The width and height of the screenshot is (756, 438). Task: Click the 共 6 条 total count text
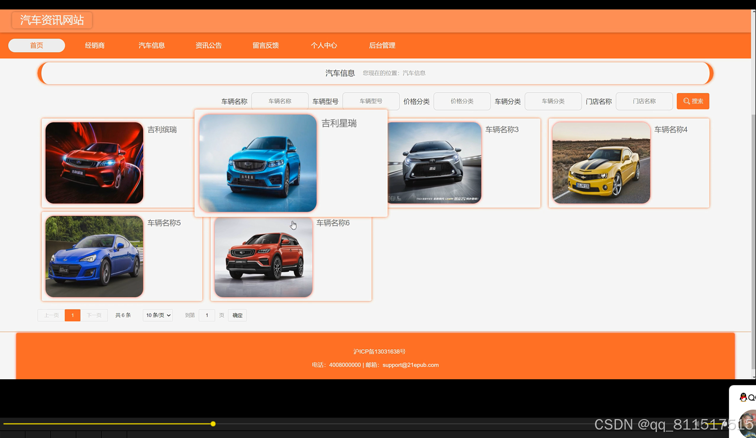click(123, 315)
